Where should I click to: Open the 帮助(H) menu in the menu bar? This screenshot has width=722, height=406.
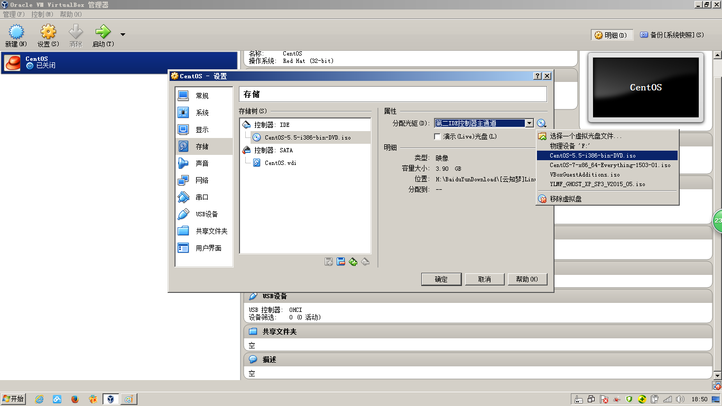71,14
